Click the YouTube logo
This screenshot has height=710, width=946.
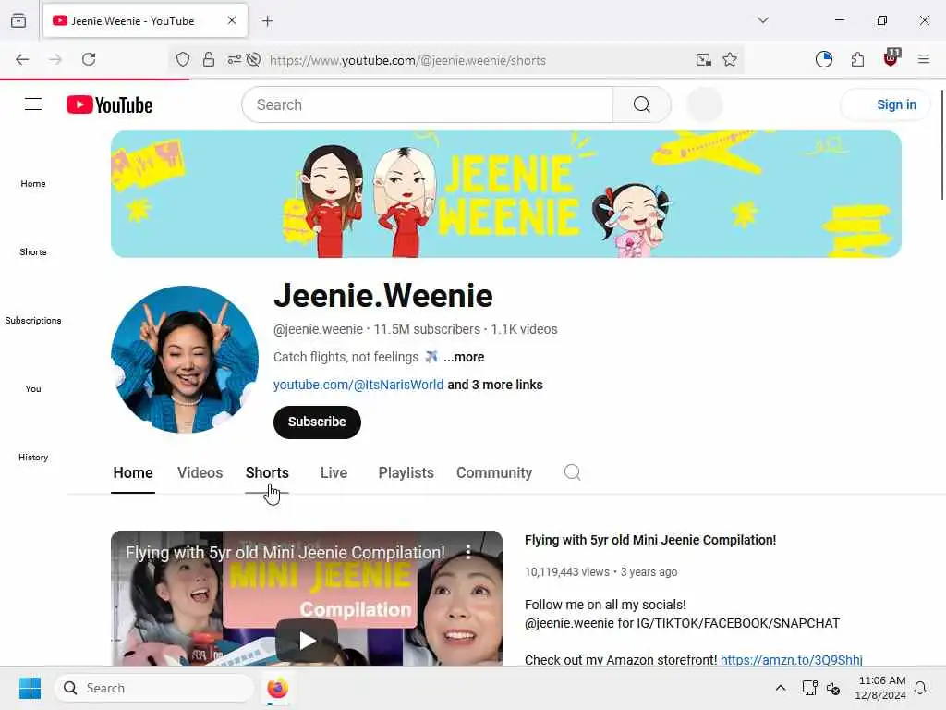109,105
